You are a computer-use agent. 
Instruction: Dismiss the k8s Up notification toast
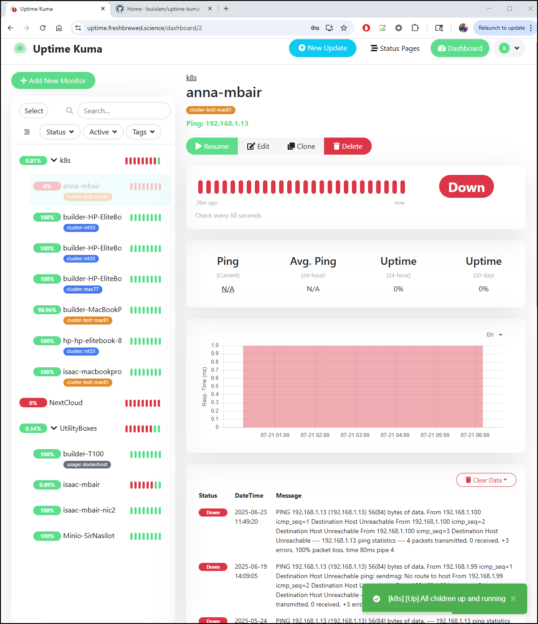pos(513,598)
